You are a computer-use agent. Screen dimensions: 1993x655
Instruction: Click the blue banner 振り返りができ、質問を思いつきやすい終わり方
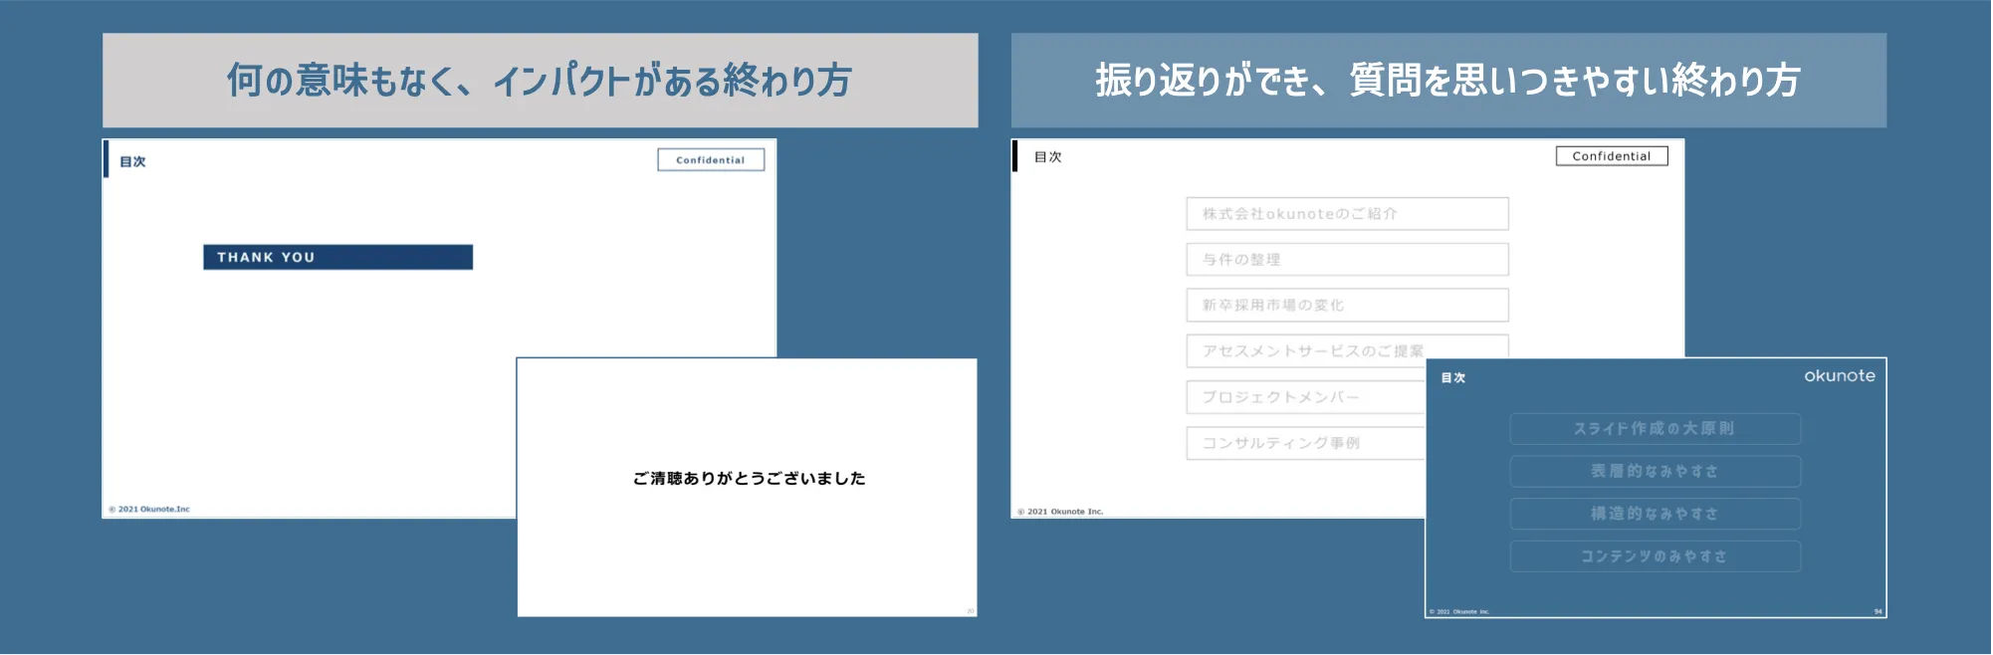click(1447, 81)
